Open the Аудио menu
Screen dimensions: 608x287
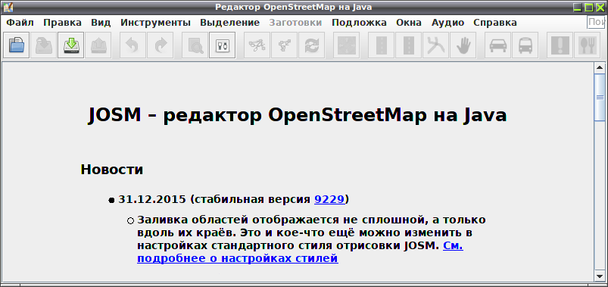pyautogui.click(x=447, y=23)
